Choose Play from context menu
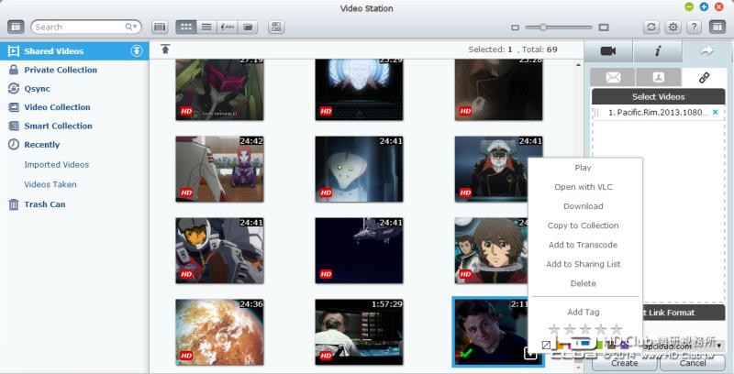 (583, 168)
